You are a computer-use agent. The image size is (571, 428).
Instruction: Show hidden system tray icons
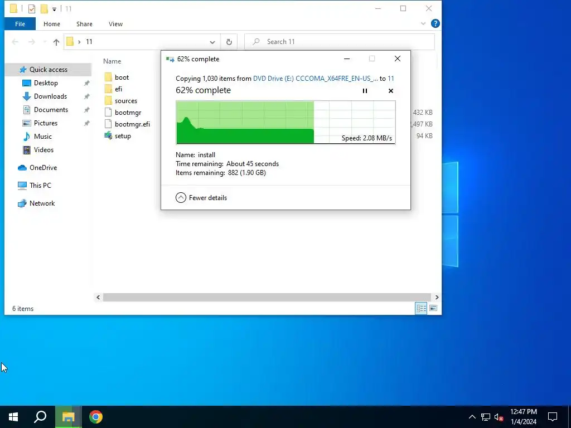click(x=472, y=417)
